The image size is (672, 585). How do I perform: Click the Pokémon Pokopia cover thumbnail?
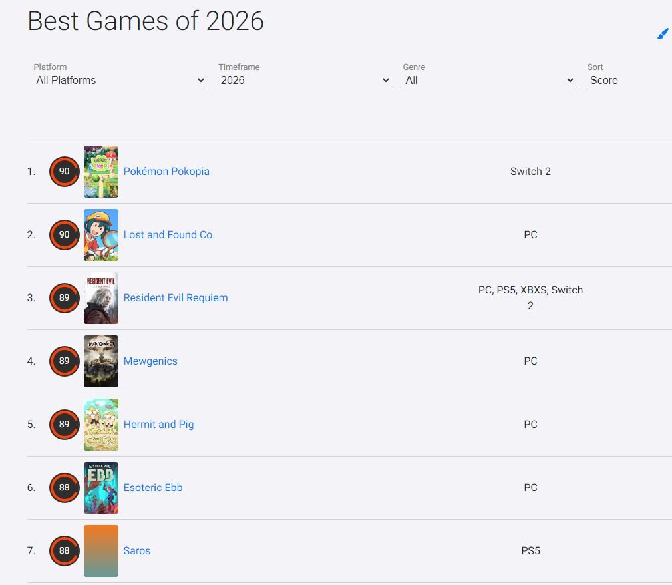click(101, 172)
